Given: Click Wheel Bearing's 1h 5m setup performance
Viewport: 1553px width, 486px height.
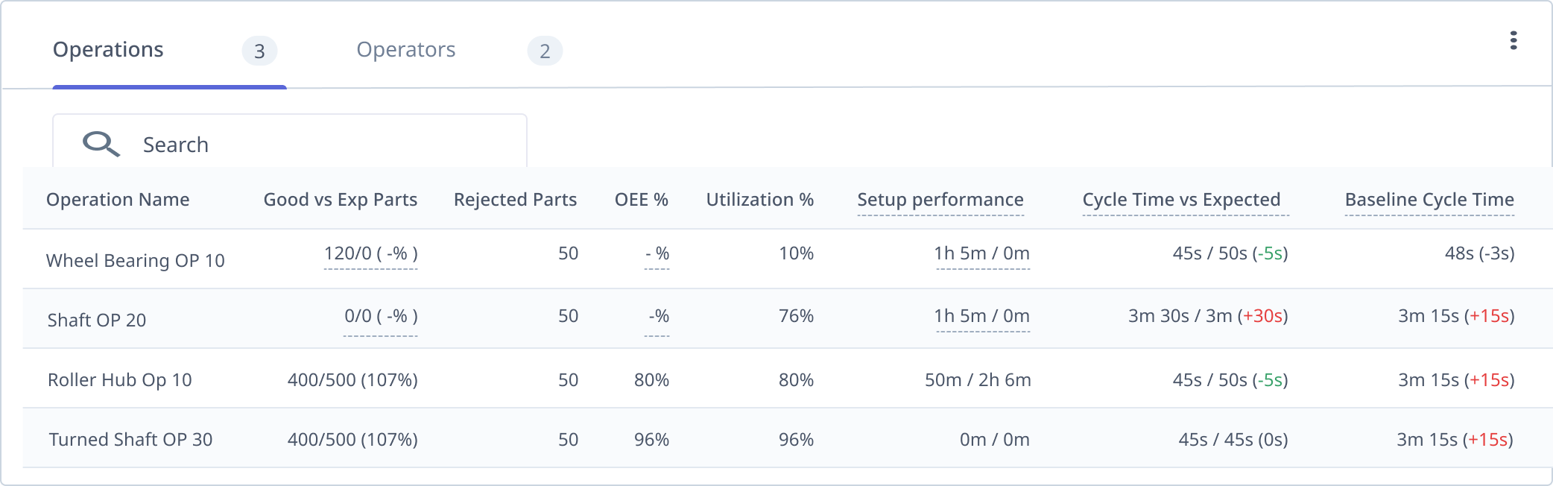Looking at the screenshot, I should tap(982, 253).
